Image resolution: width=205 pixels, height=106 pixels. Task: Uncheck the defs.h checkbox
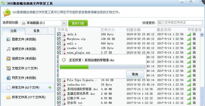click(x=59, y=34)
